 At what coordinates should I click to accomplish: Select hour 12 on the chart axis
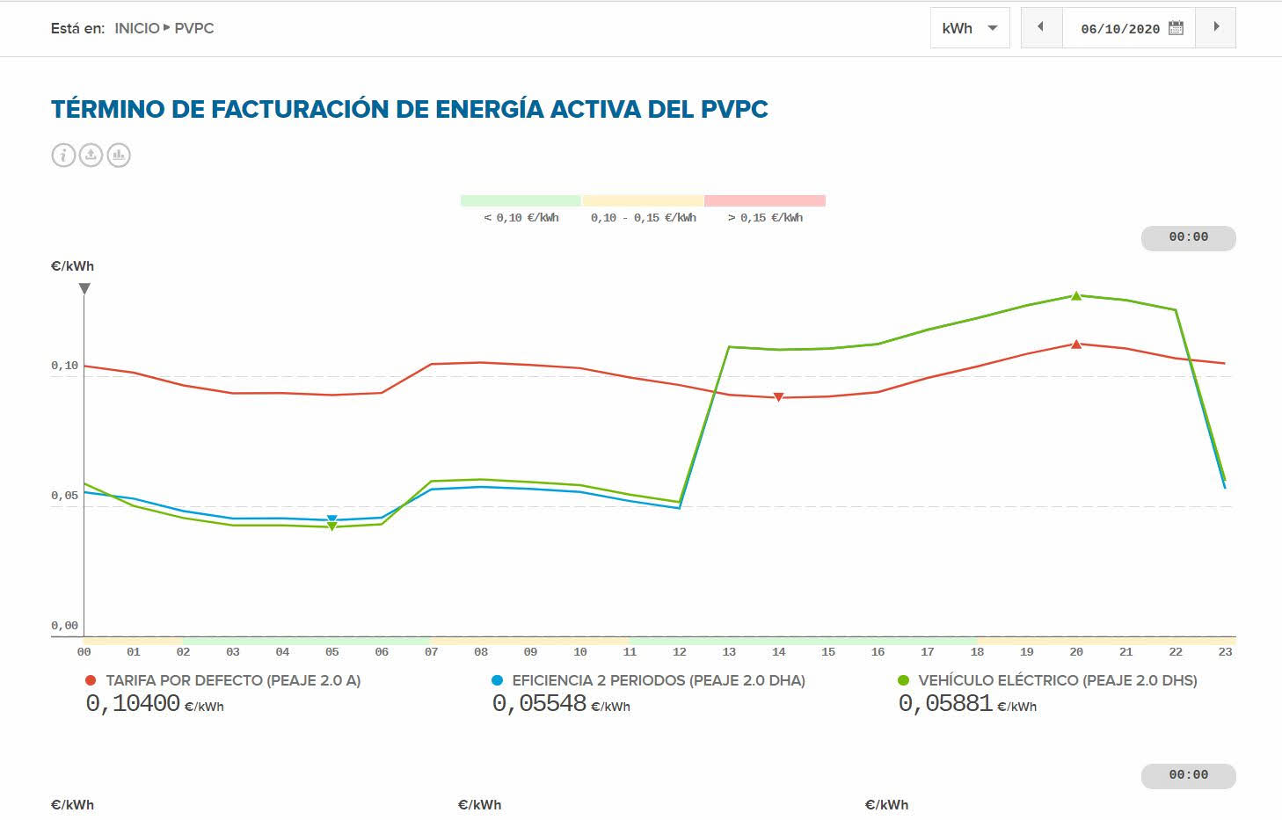[x=679, y=652]
